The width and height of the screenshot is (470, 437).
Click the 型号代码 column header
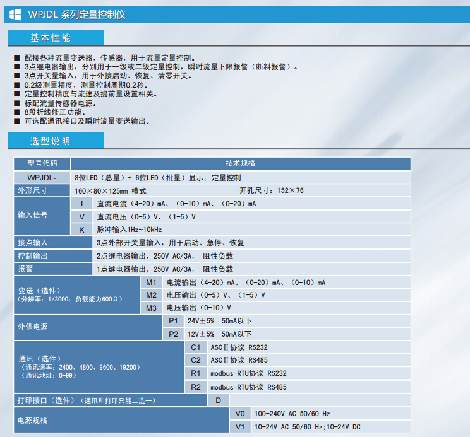pyautogui.click(x=42, y=163)
